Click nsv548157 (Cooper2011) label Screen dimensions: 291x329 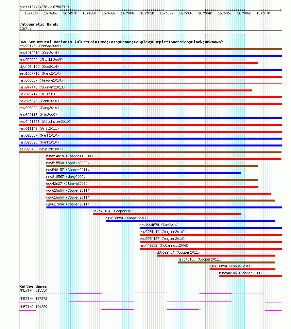point(68,170)
